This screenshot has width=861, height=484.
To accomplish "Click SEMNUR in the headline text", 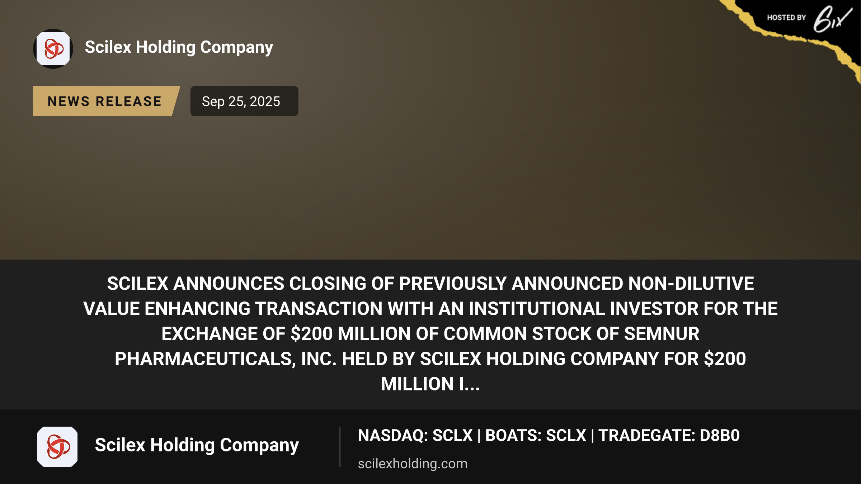I will click(662, 334).
